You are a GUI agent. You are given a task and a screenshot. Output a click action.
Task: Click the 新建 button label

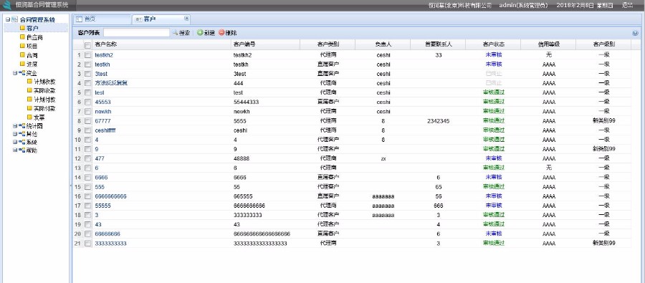[209, 33]
